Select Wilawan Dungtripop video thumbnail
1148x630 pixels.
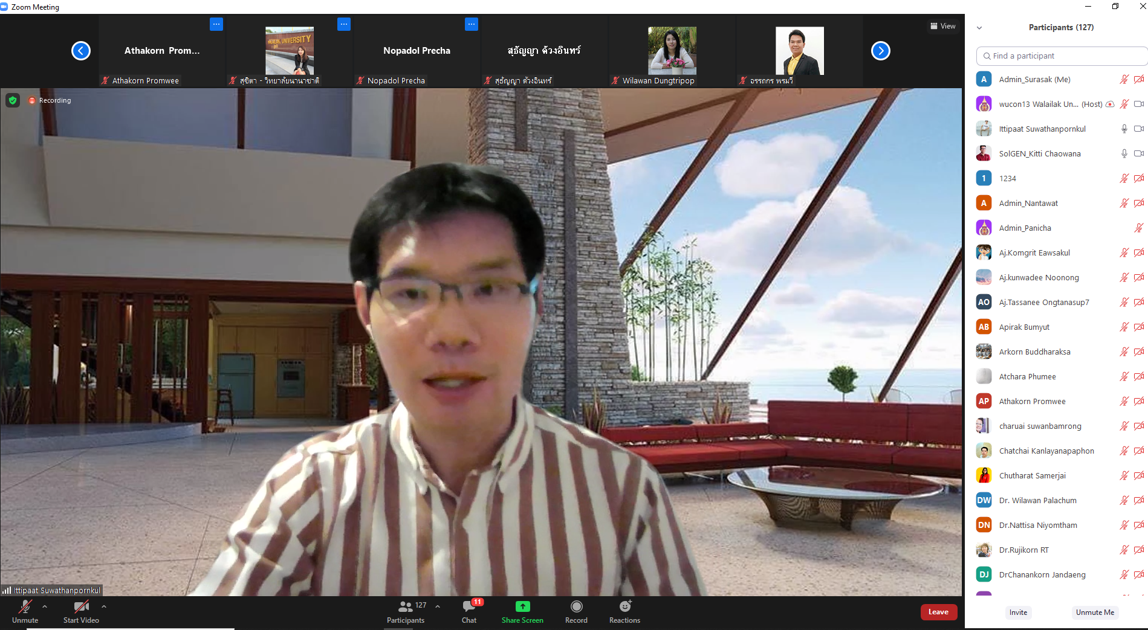click(672, 51)
